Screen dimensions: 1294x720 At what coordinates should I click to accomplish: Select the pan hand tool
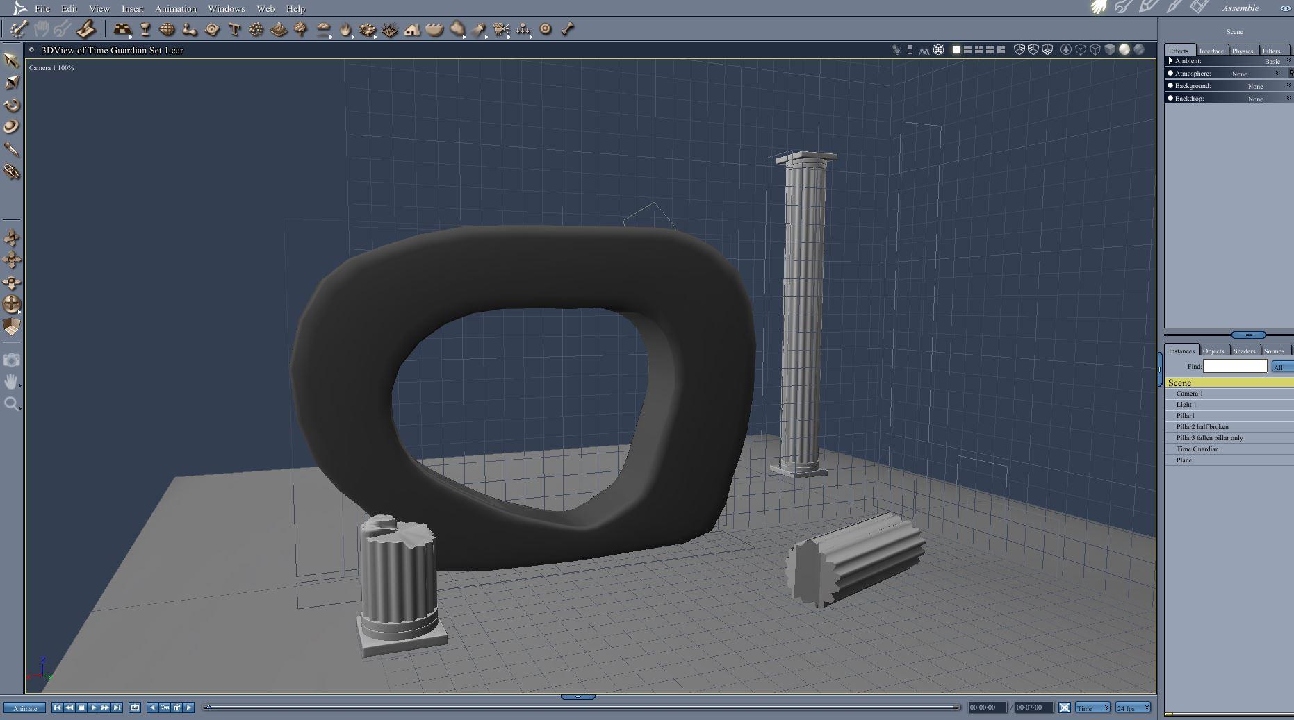11,382
